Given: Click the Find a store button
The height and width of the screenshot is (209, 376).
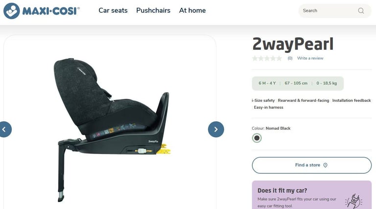Looking at the screenshot, I should tap(311, 165).
